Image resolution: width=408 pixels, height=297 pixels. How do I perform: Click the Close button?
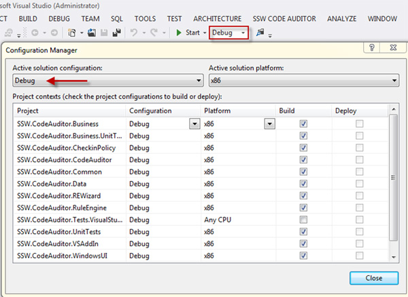[x=373, y=278]
